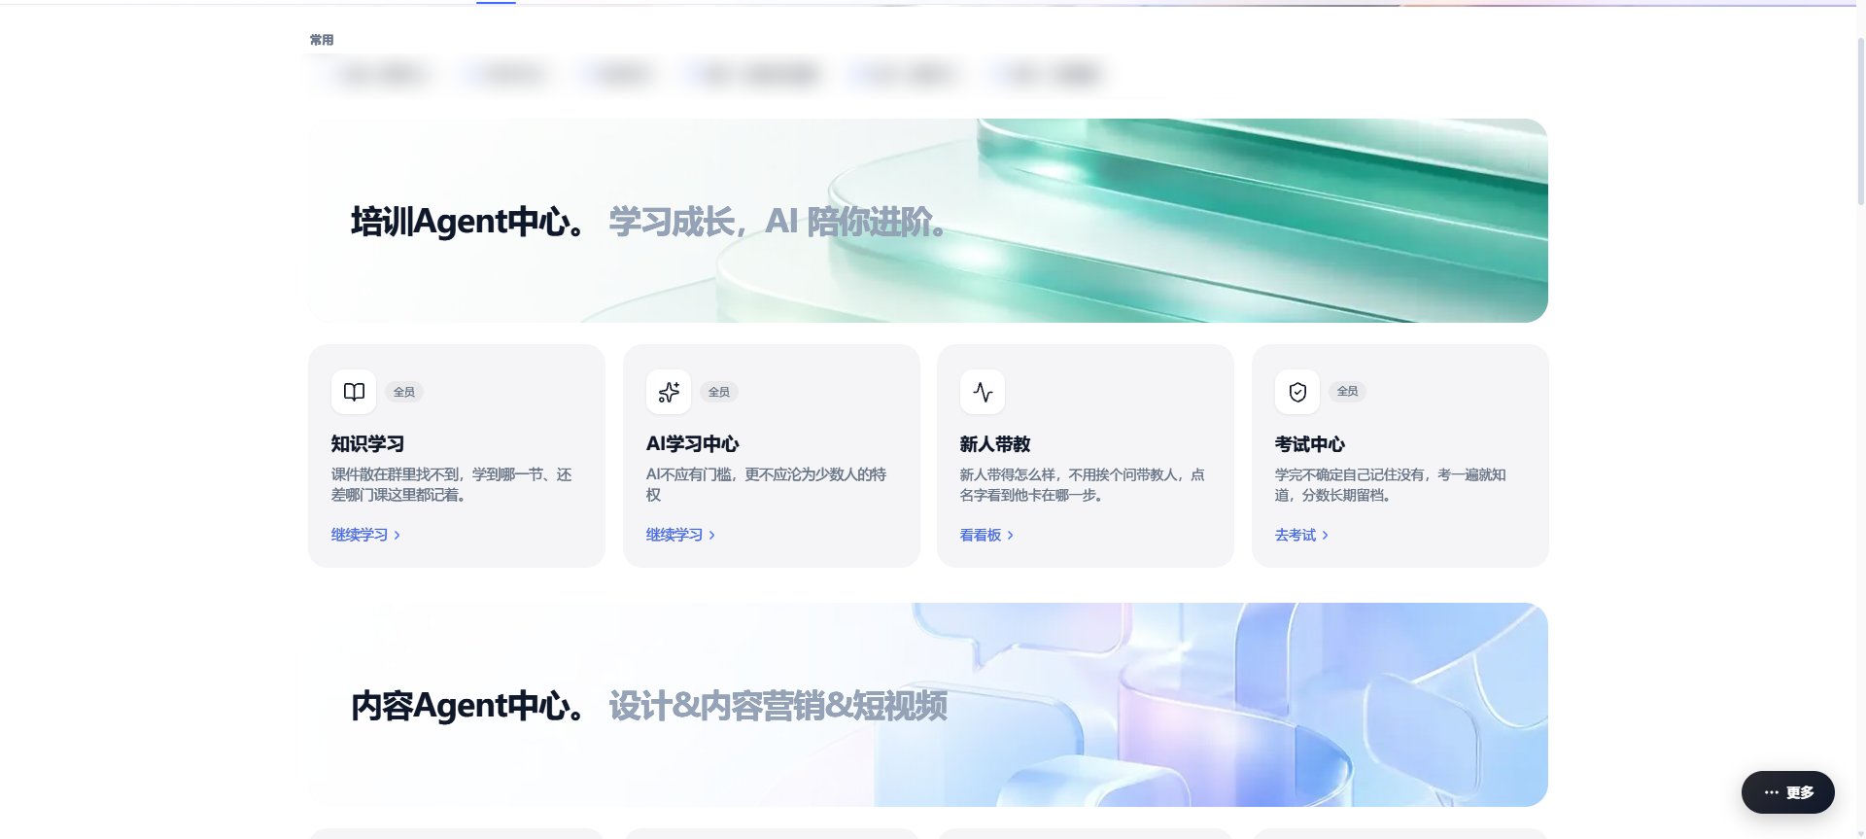Click the page vertical scrollbar
The height and width of the screenshot is (839, 1866).
[x=1860, y=122]
